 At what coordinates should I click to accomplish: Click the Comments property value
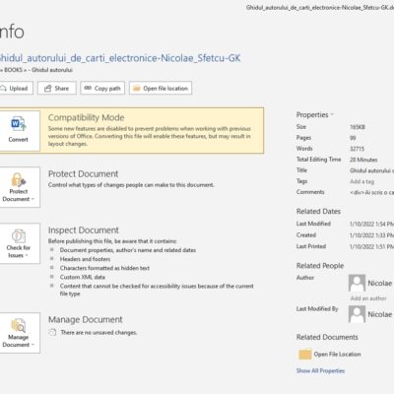371,192
